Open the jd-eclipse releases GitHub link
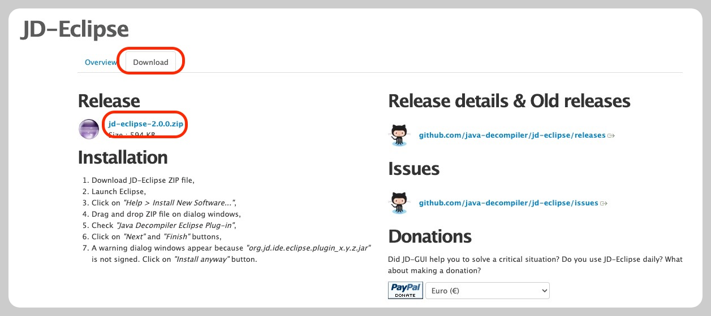Viewport: 711px width, 316px height. click(512, 135)
